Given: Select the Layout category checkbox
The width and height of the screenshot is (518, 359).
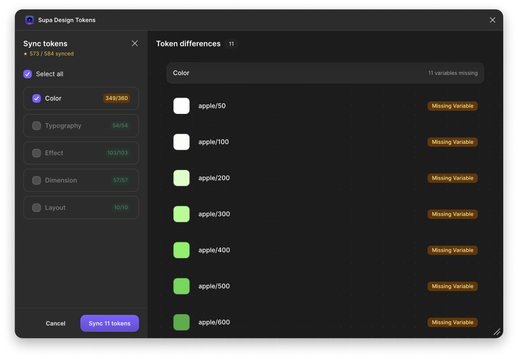Looking at the screenshot, I should [36, 208].
